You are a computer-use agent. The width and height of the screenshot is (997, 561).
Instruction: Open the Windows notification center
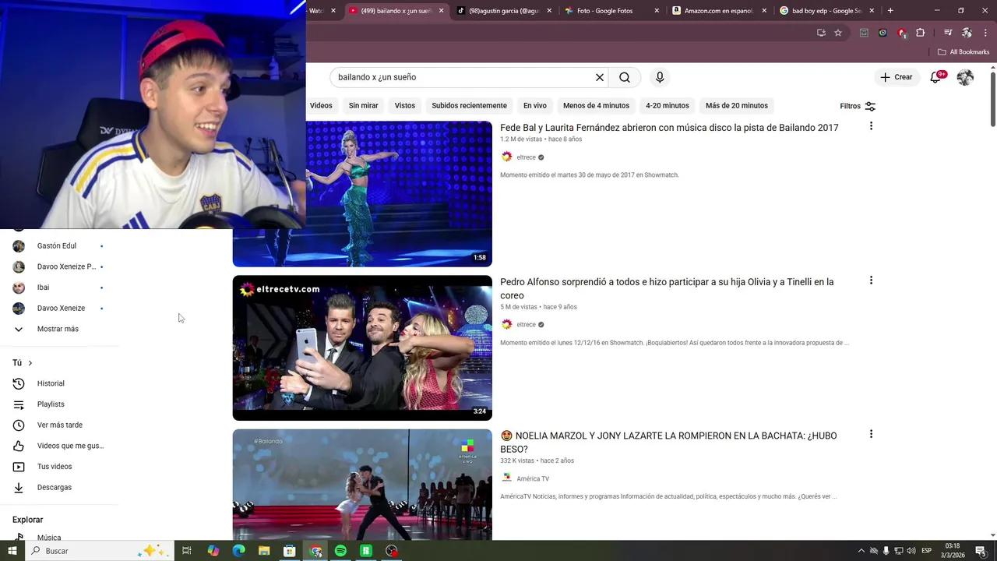(x=981, y=551)
